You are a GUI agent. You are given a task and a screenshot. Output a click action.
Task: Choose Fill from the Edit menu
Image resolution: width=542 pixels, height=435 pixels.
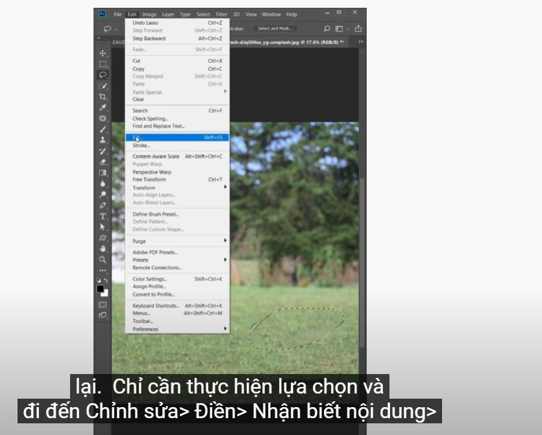click(177, 137)
